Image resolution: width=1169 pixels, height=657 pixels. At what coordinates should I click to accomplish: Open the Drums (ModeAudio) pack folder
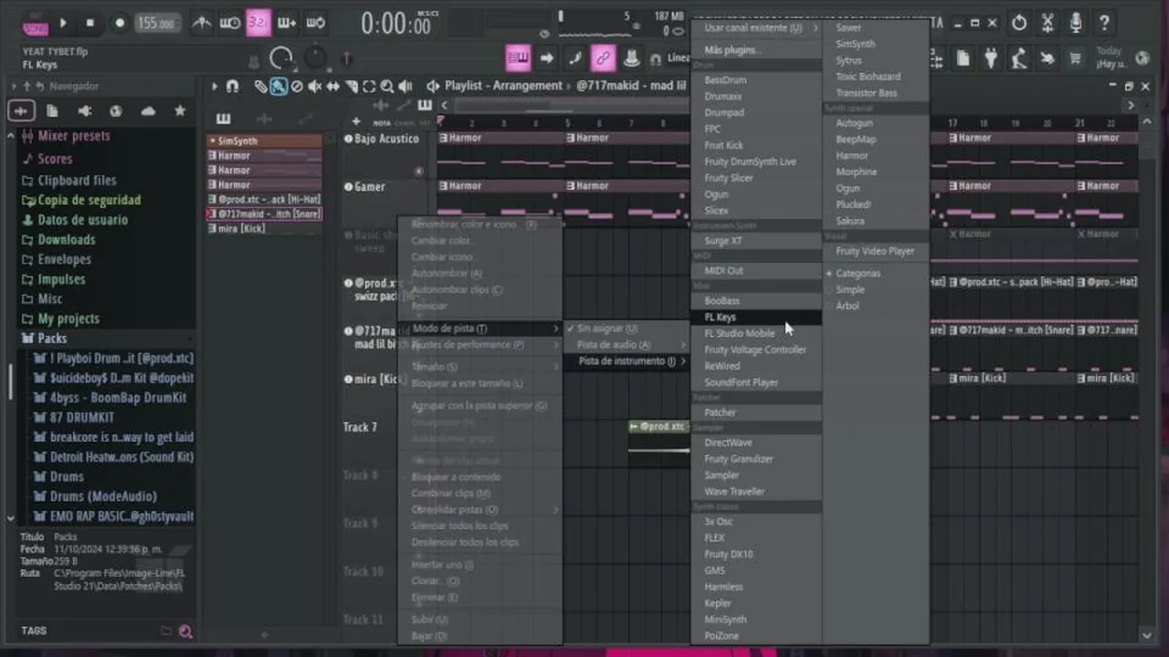[x=103, y=496]
